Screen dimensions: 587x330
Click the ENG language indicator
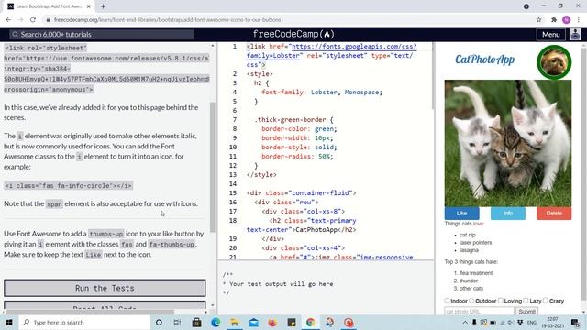[532, 322]
